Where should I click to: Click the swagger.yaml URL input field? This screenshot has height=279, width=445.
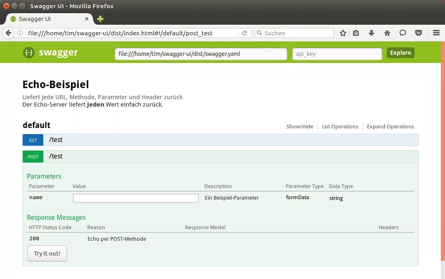click(201, 54)
